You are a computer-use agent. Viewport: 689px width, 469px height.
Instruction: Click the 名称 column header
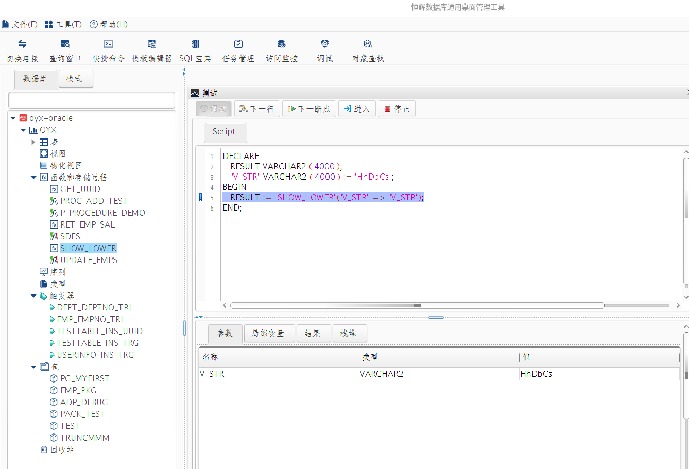pyautogui.click(x=279, y=357)
